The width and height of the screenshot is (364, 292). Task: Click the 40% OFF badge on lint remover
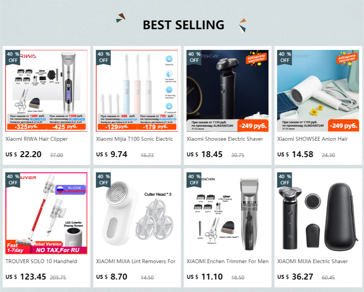point(103,180)
